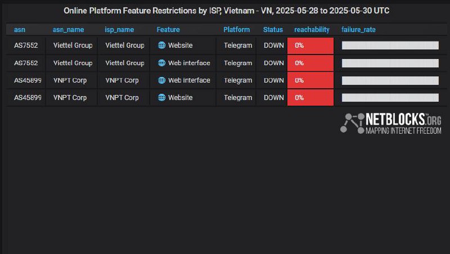Click failure rate bar in first Viettel row
450x254 pixels.
(390, 46)
